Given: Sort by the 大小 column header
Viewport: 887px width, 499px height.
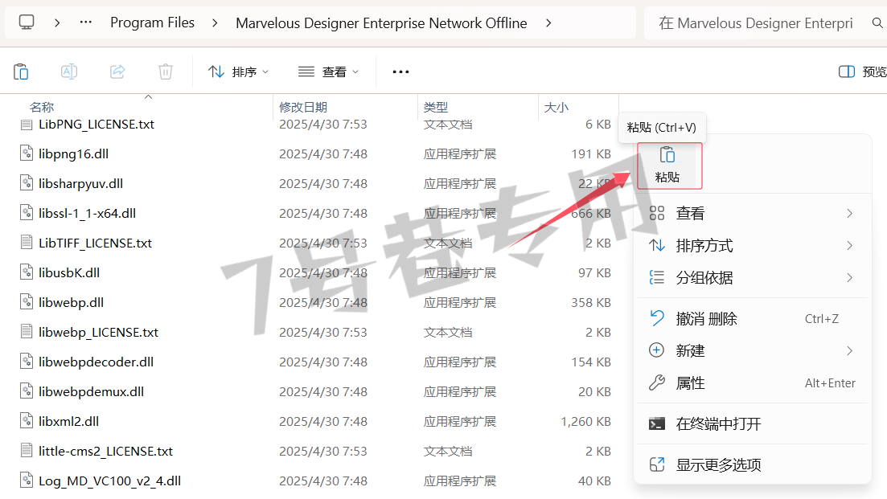Looking at the screenshot, I should click(x=556, y=107).
